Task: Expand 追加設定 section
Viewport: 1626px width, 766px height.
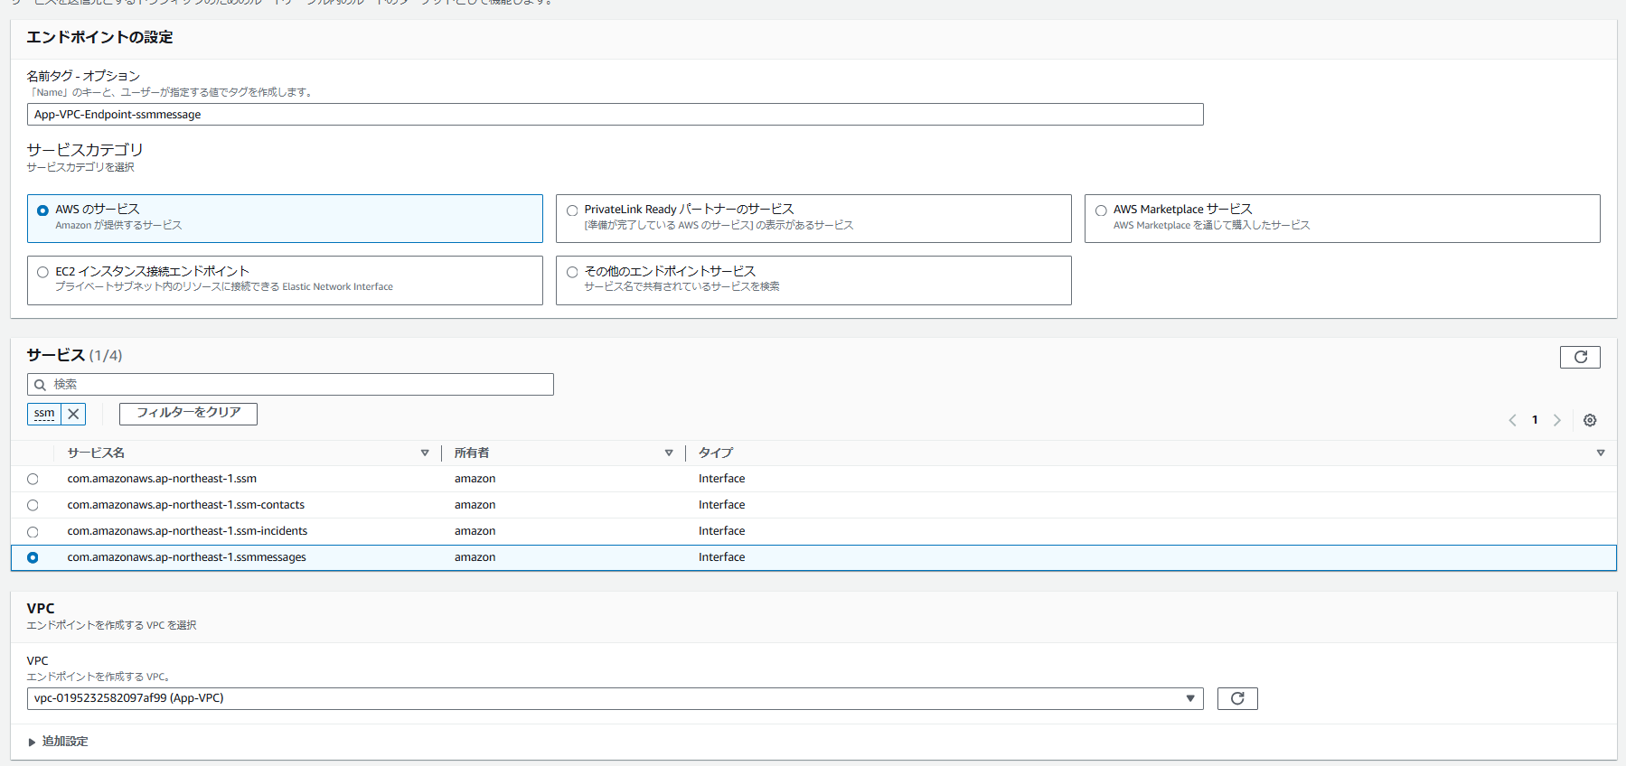Action: click(58, 742)
